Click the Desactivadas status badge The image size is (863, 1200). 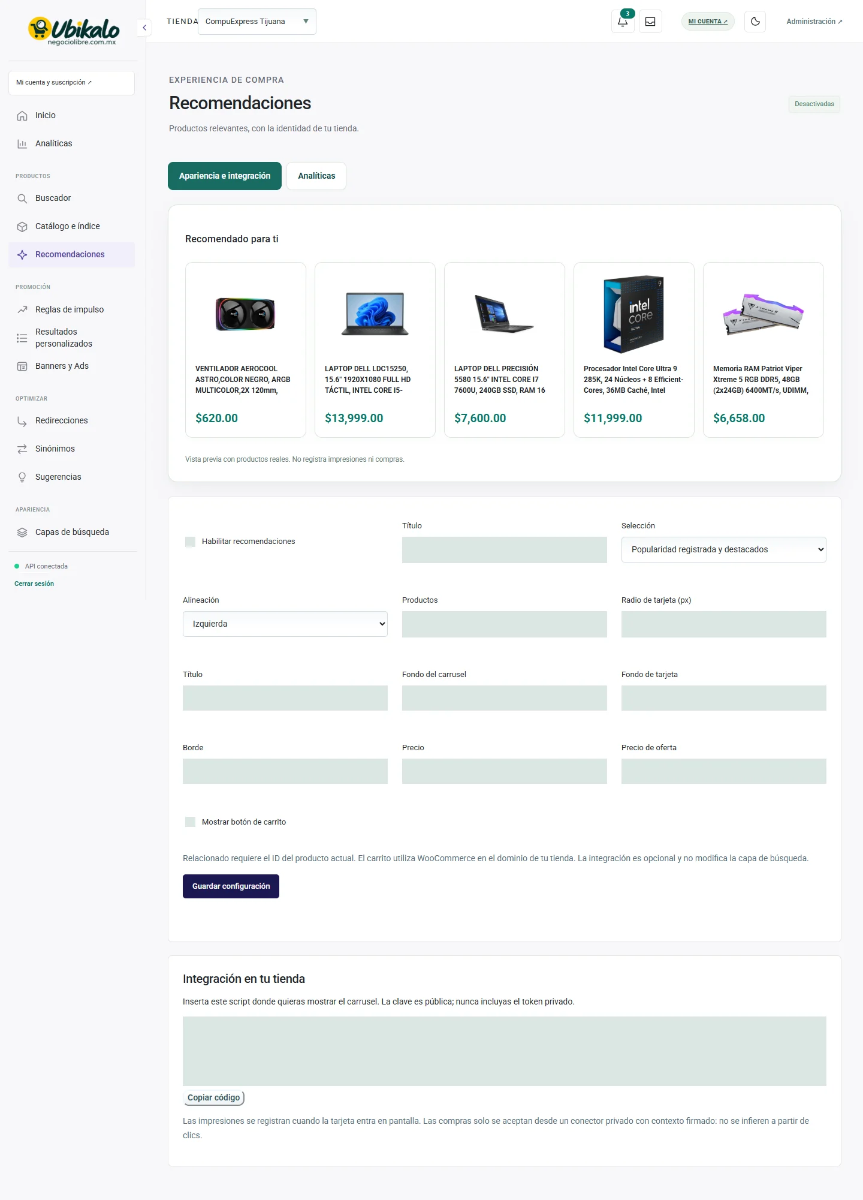pos(814,104)
